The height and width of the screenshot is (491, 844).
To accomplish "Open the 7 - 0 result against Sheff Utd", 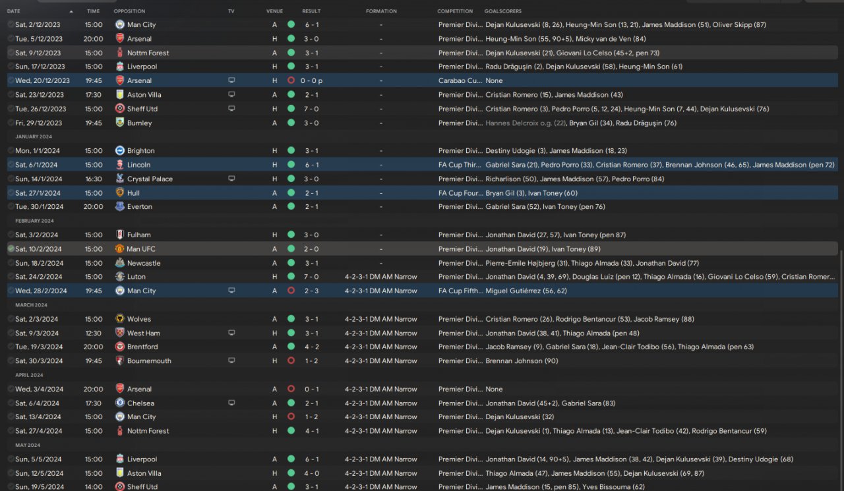I will pos(311,109).
